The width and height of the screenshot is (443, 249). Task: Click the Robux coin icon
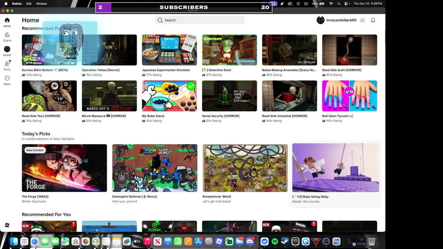[x=362, y=20]
